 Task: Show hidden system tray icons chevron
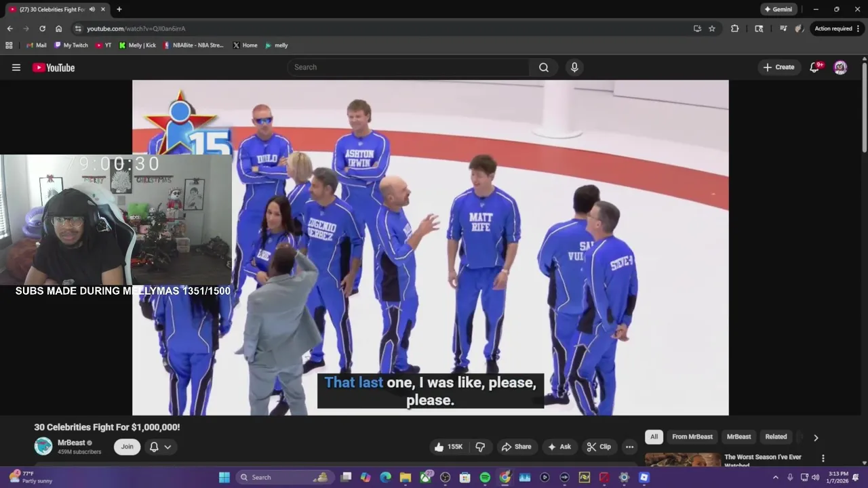[x=776, y=477]
